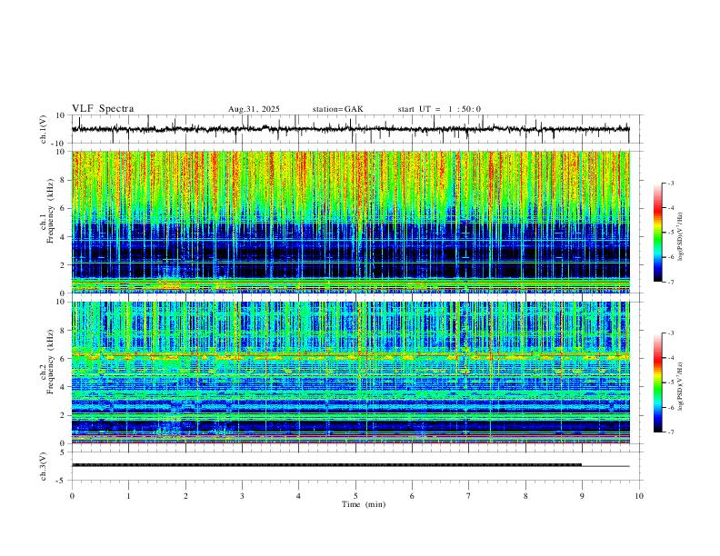This screenshot has width=720, height=556.
Task: Click the ch.2 spectrogram image
Action: point(350,372)
